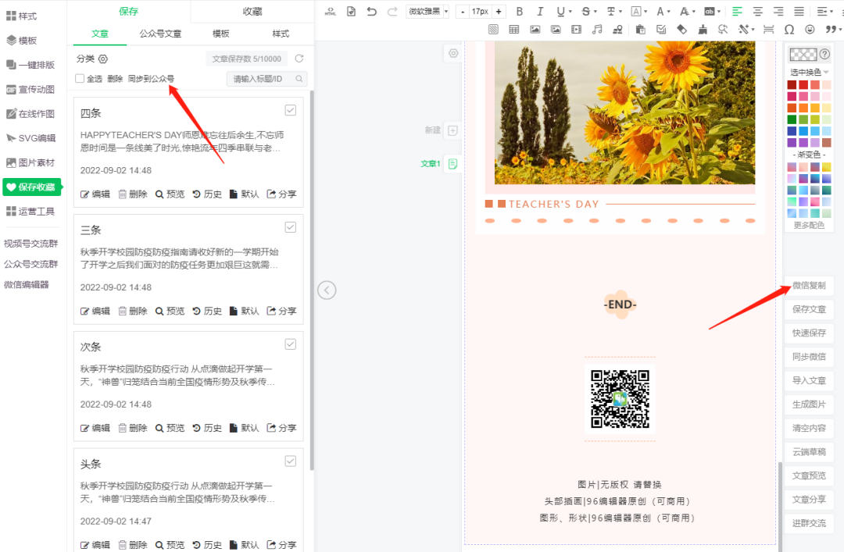Click 编辑 on 四条 article

point(95,194)
